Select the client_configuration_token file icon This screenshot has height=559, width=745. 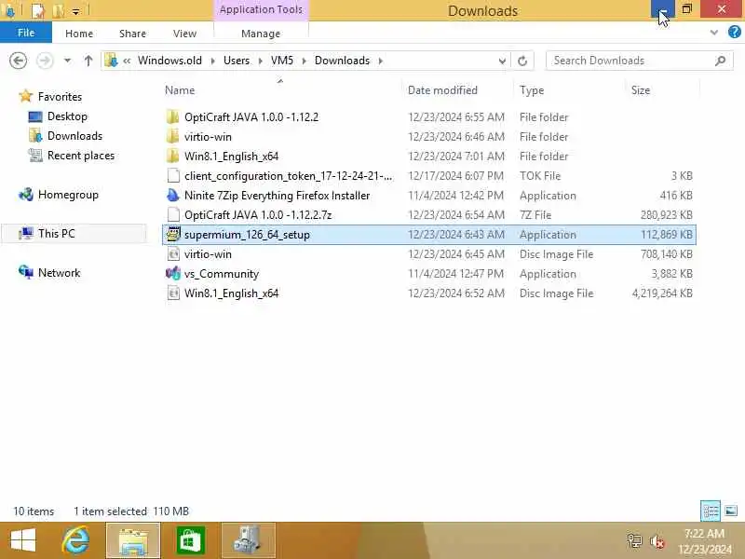[173, 175]
